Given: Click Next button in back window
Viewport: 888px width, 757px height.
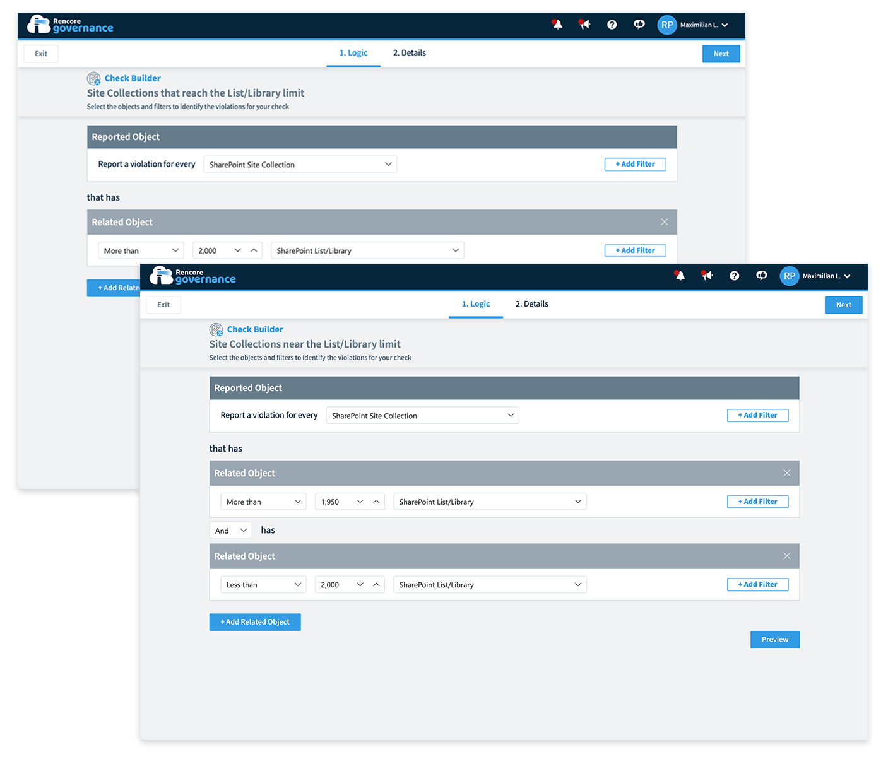Looking at the screenshot, I should pos(721,54).
